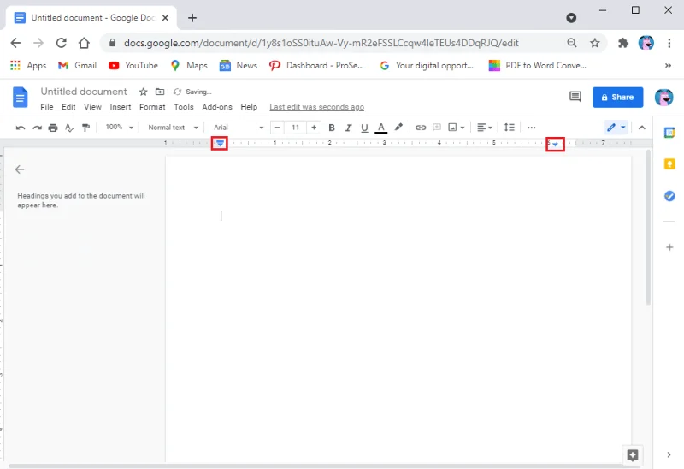Select the paint format tool
This screenshot has width=684, height=469.
86,128
